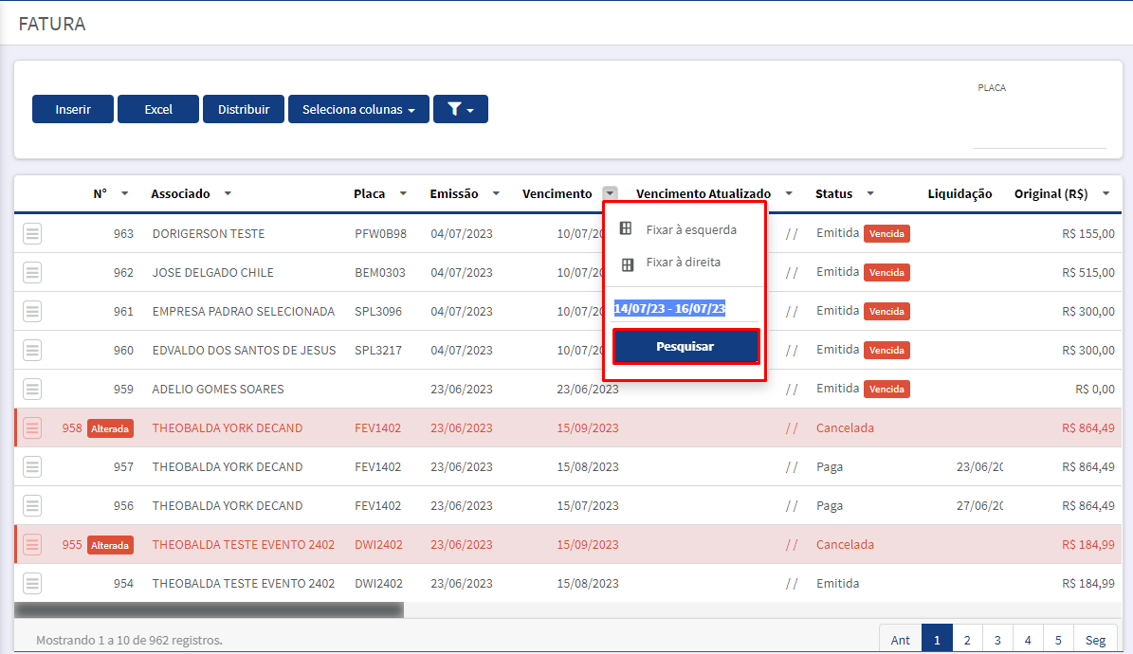Click the Fixar à esquerda pin icon

(626, 228)
